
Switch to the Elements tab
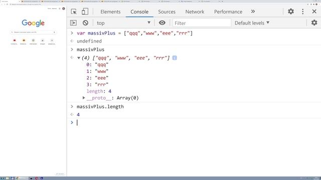point(110,12)
